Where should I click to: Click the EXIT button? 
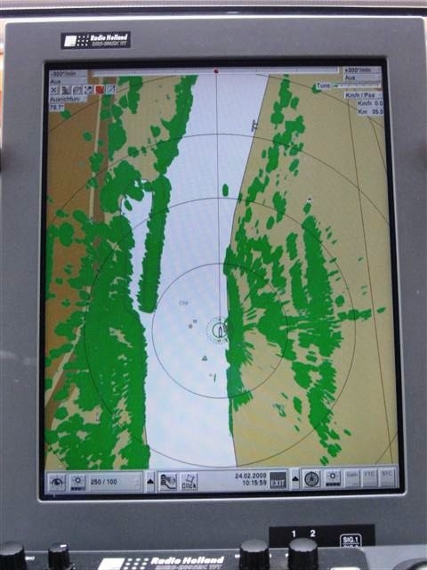(x=278, y=479)
